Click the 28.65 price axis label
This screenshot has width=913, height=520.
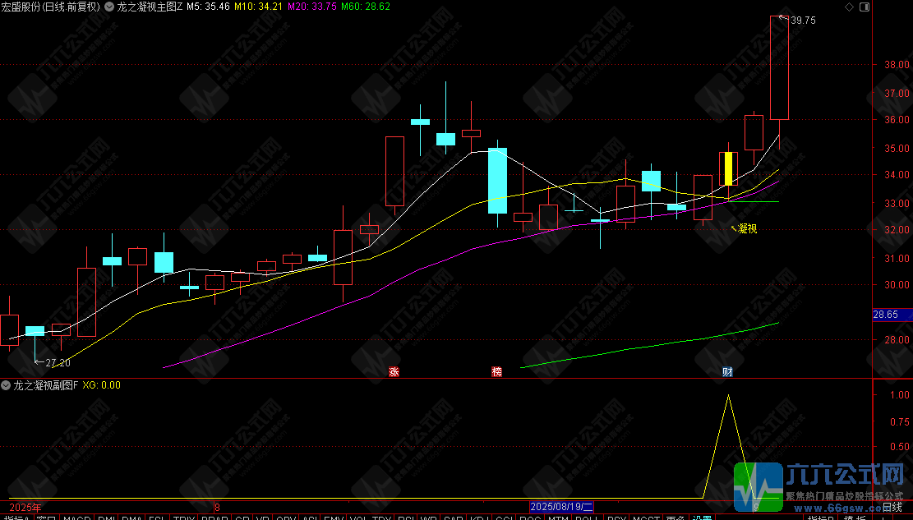click(886, 315)
